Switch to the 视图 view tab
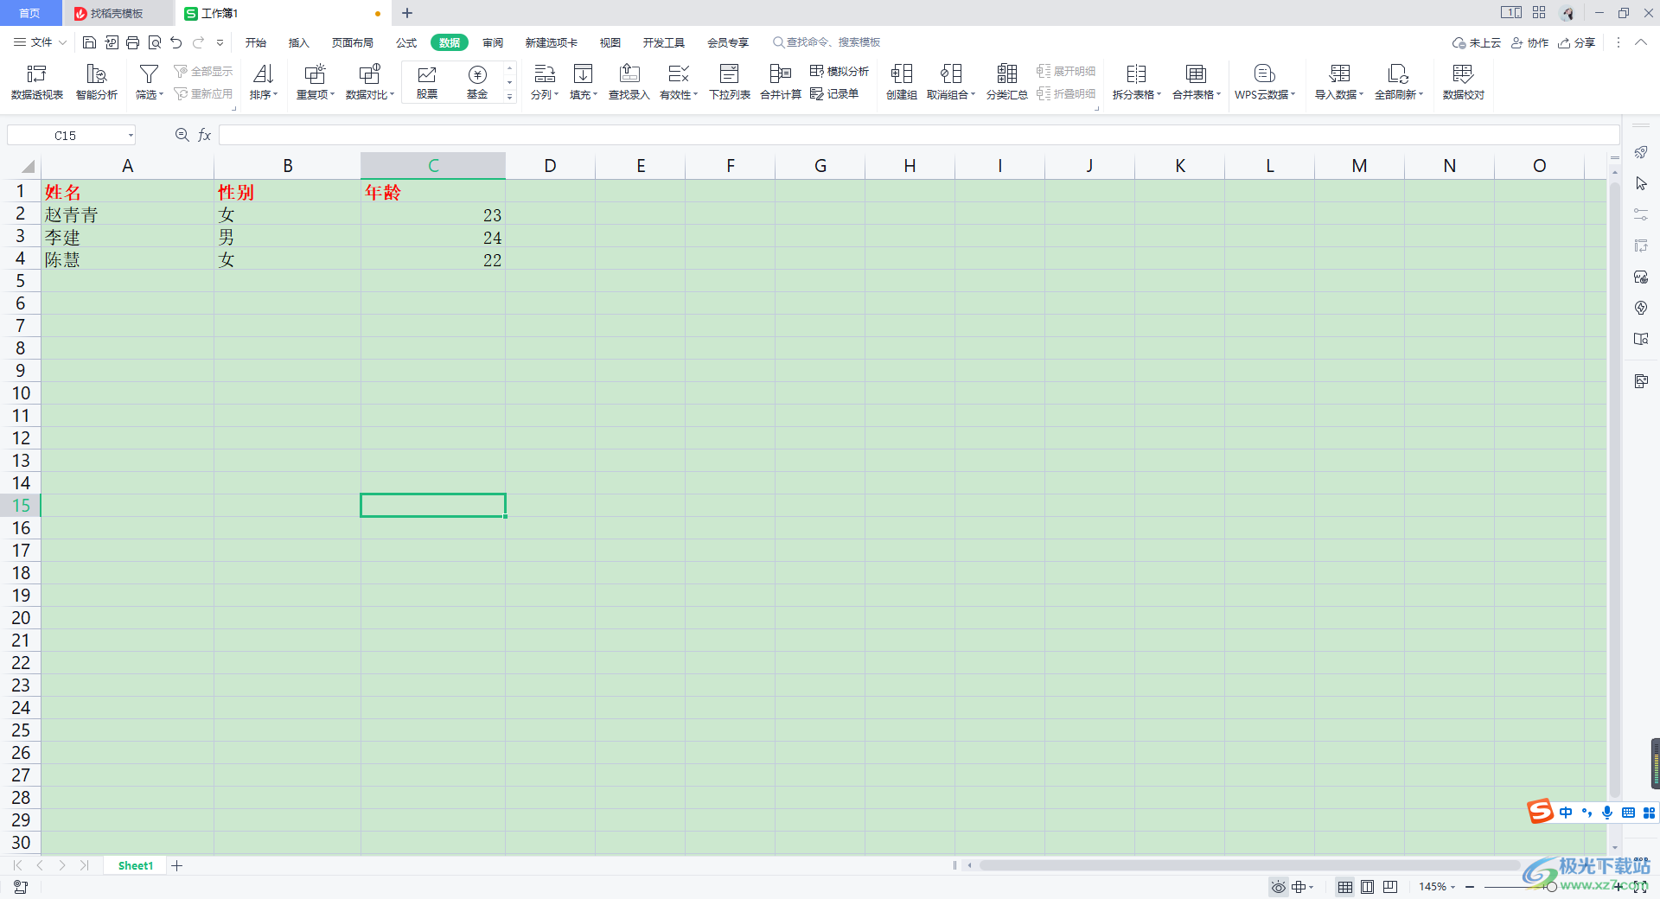Viewport: 1660px width, 899px height. coord(610,42)
